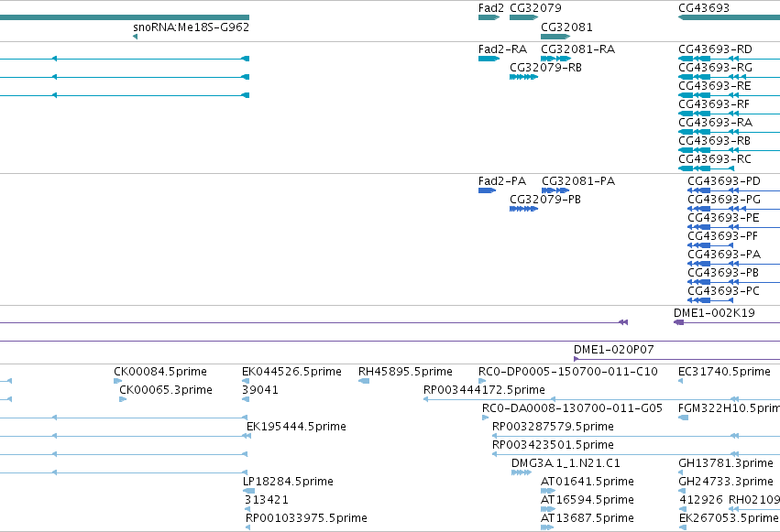Select the snoRNA:Me18S-G962 feature label
Screen dimensions: 780x532
click(x=191, y=27)
